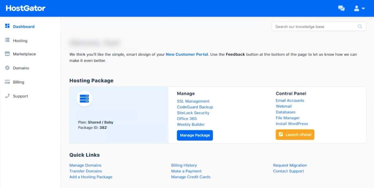Screen dimensions: 374x188
Task: Select Request Migration link
Action: pyautogui.click(x=290, y=165)
